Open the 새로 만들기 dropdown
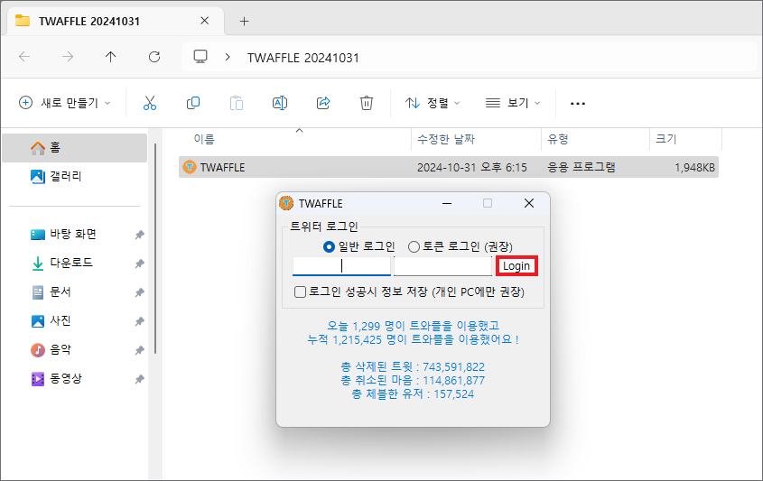 tap(65, 103)
